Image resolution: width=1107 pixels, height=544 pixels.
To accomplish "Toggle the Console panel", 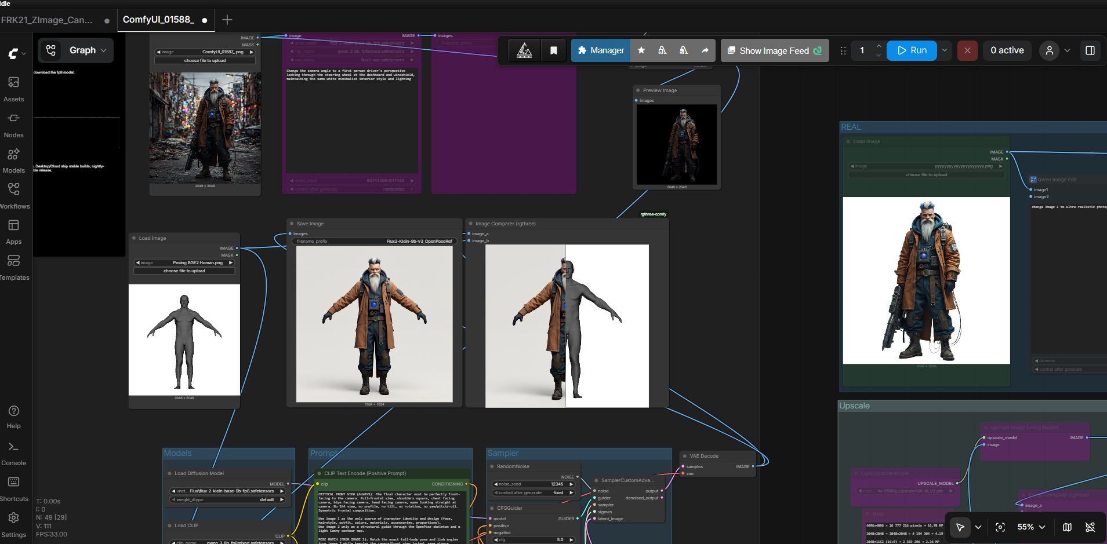I will point(14,454).
